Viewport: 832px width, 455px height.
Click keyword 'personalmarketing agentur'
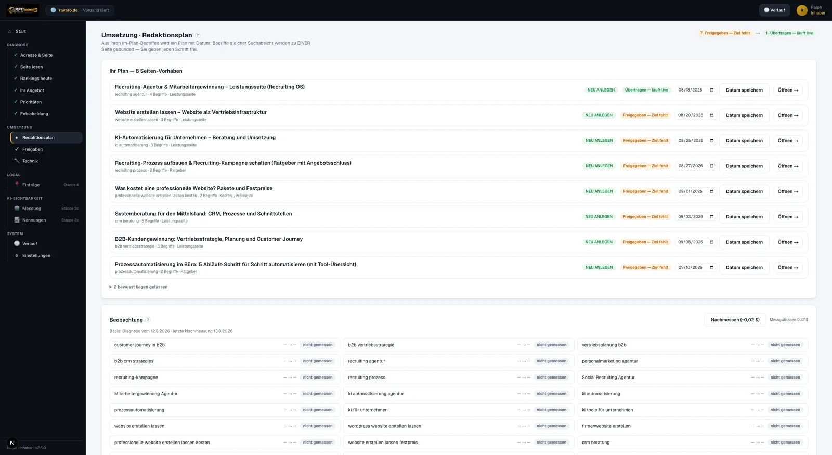click(x=610, y=361)
